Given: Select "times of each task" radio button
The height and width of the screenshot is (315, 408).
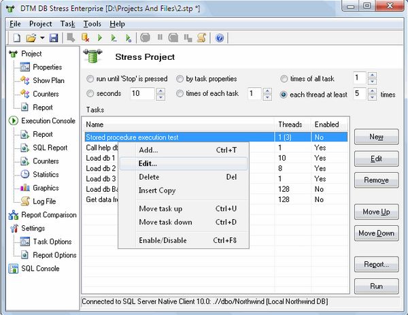Looking at the screenshot, I should (x=180, y=93).
